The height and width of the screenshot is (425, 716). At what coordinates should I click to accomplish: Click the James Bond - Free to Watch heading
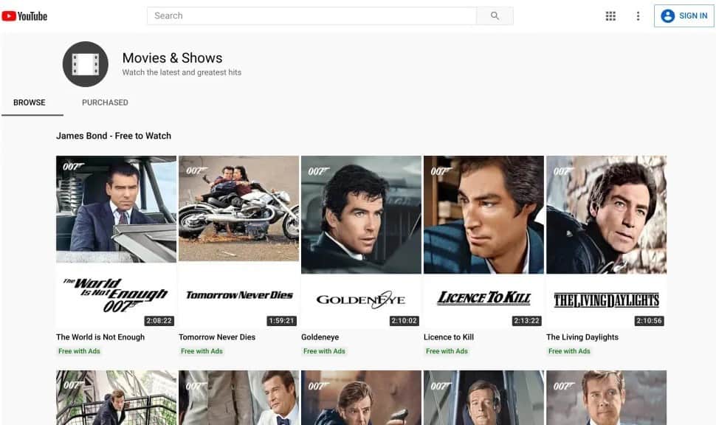pos(114,136)
